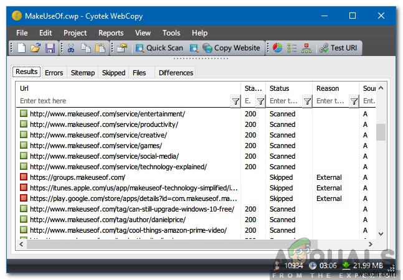The width and height of the screenshot is (403, 280).
Task: Click the scroll up arrow of results list
Action: [x=381, y=88]
